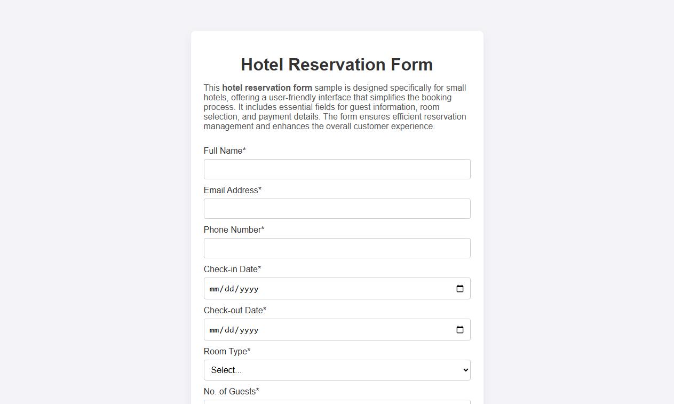Click the month segment of check-out date
The width and height of the screenshot is (674, 404).
tap(213, 330)
